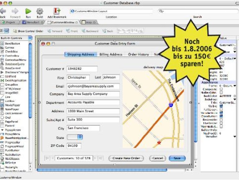The image size is (239, 180).
Task: Select the PagePanel control
Action: (x=11, y=122)
